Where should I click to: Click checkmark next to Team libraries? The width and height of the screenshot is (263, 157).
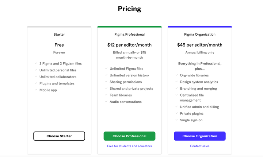[x=106, y=95]
